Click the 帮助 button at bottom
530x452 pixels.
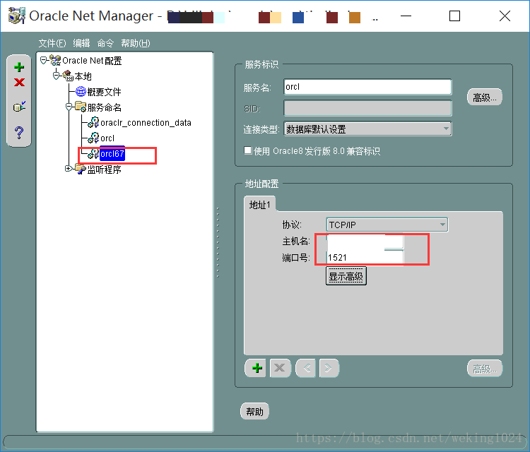tap(254, 412)
